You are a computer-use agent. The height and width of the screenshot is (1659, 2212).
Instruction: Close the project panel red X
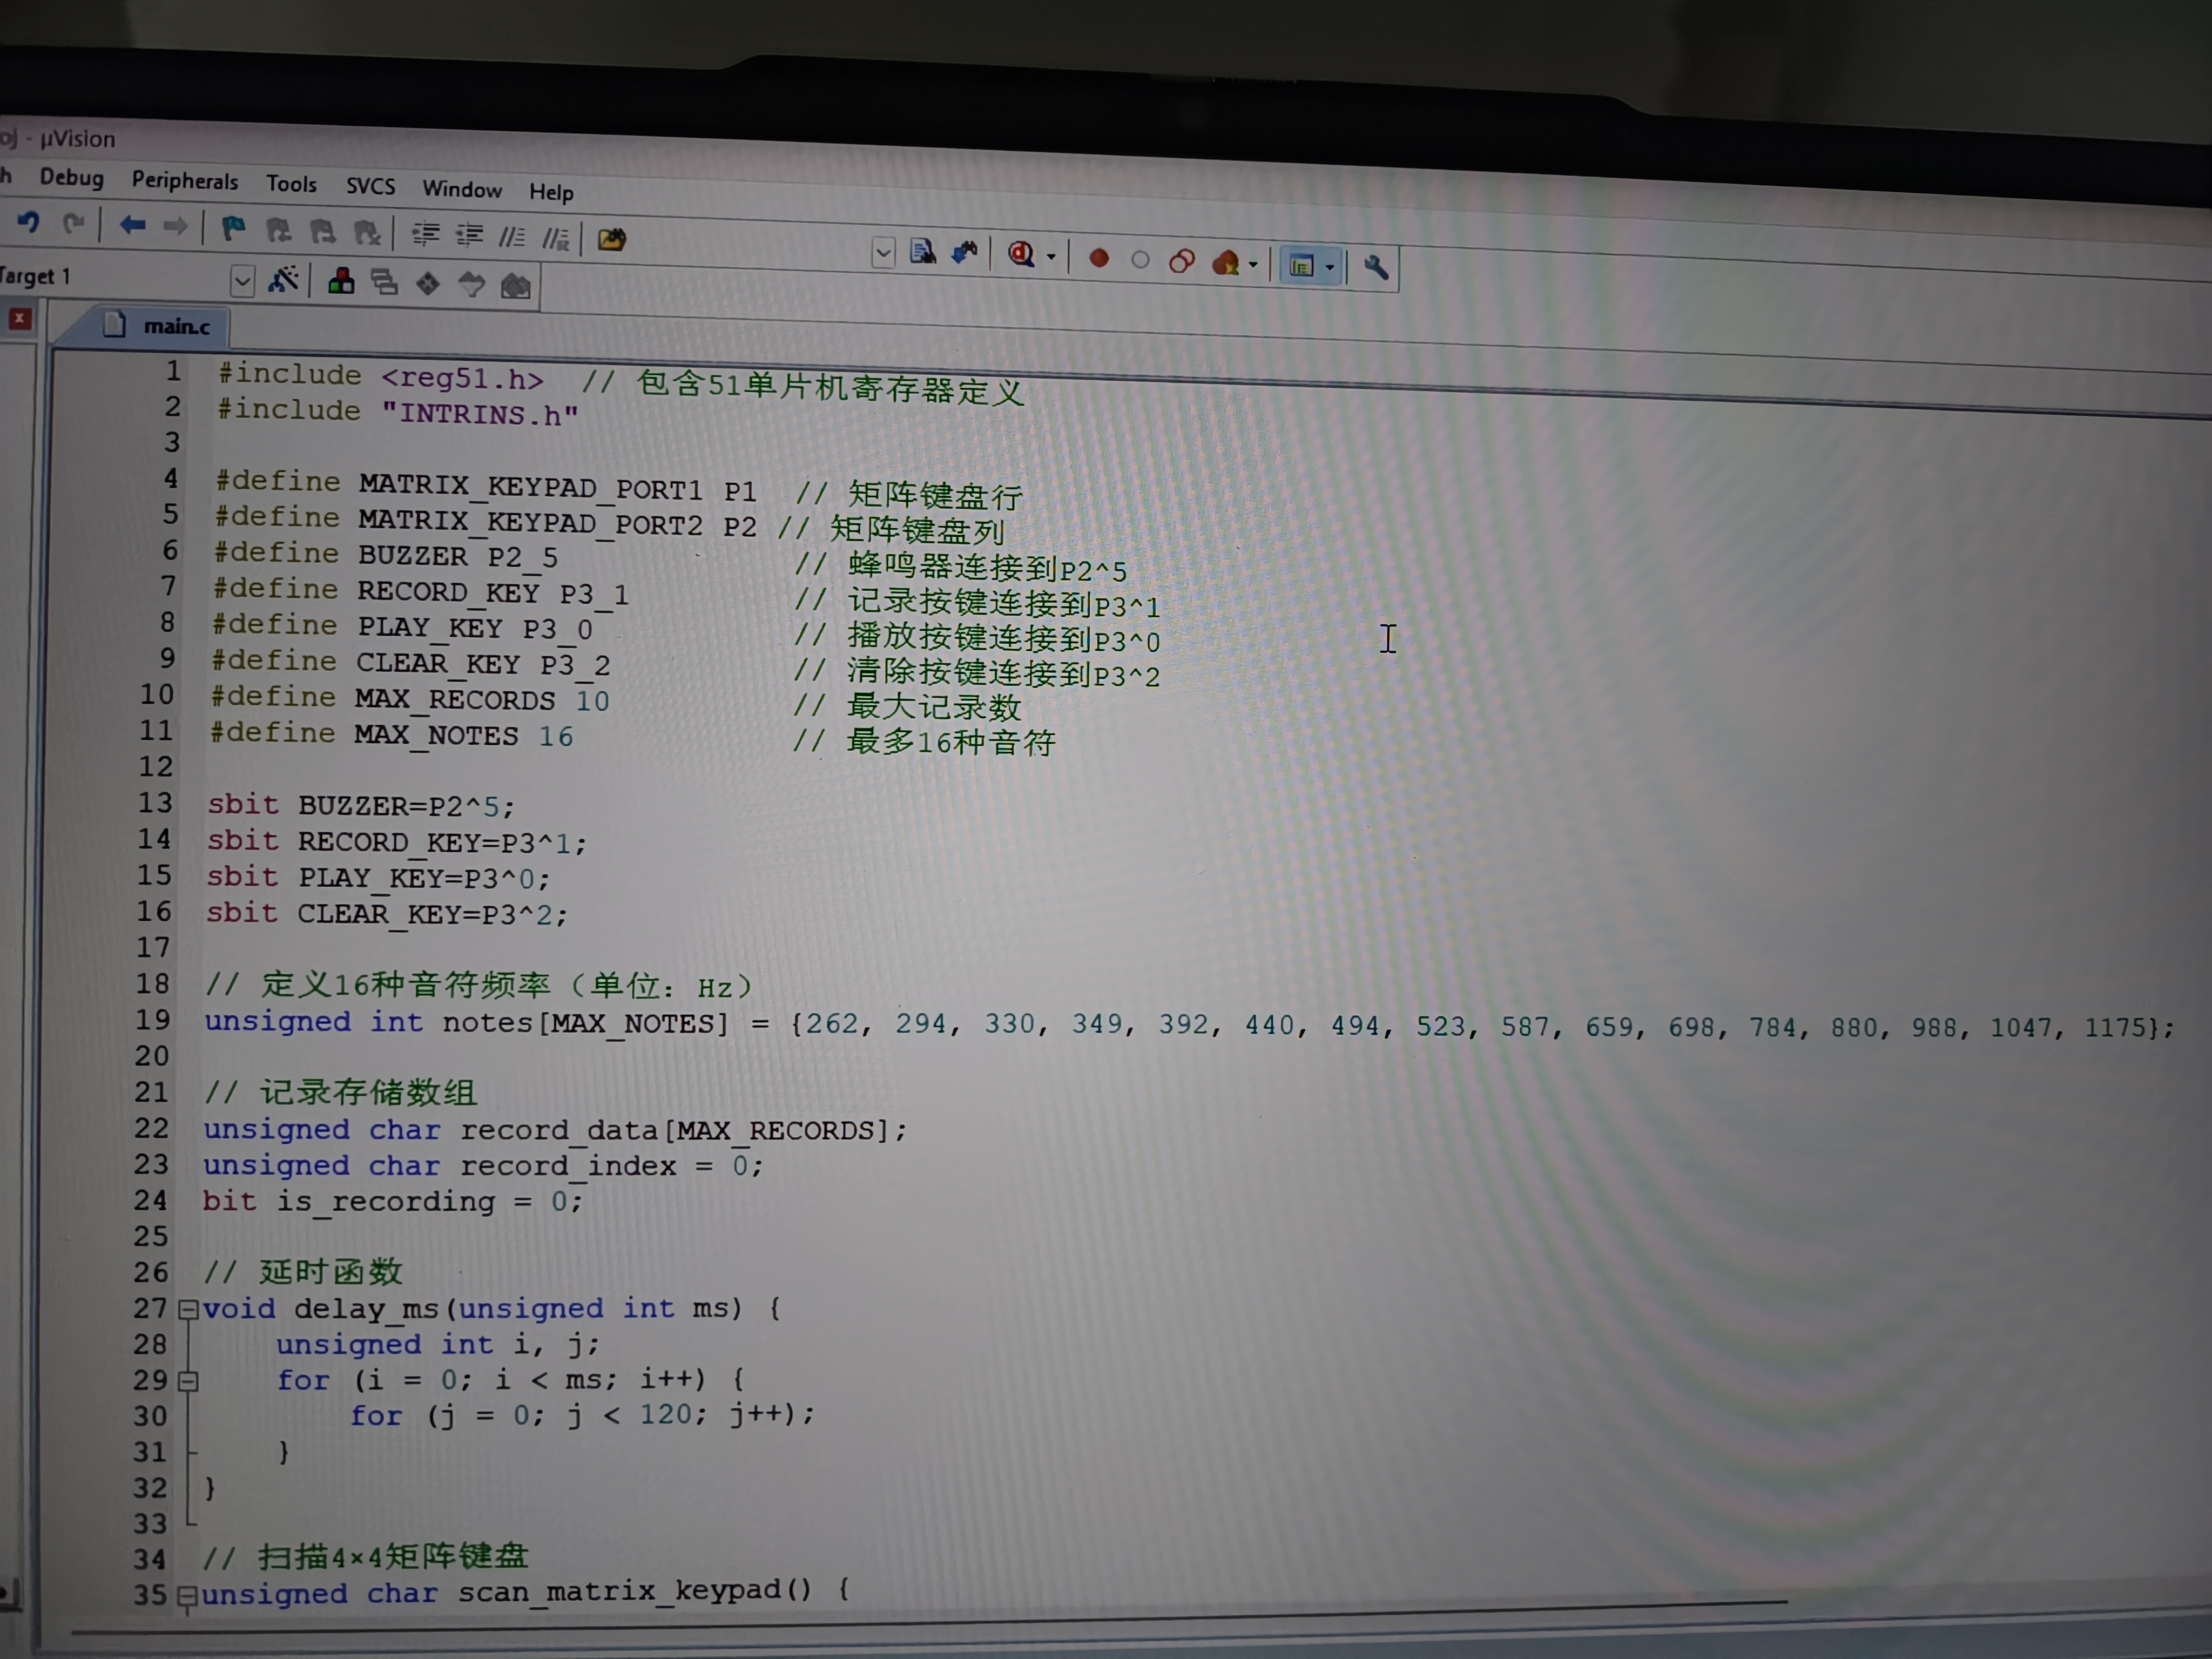[x=20, y=319]
